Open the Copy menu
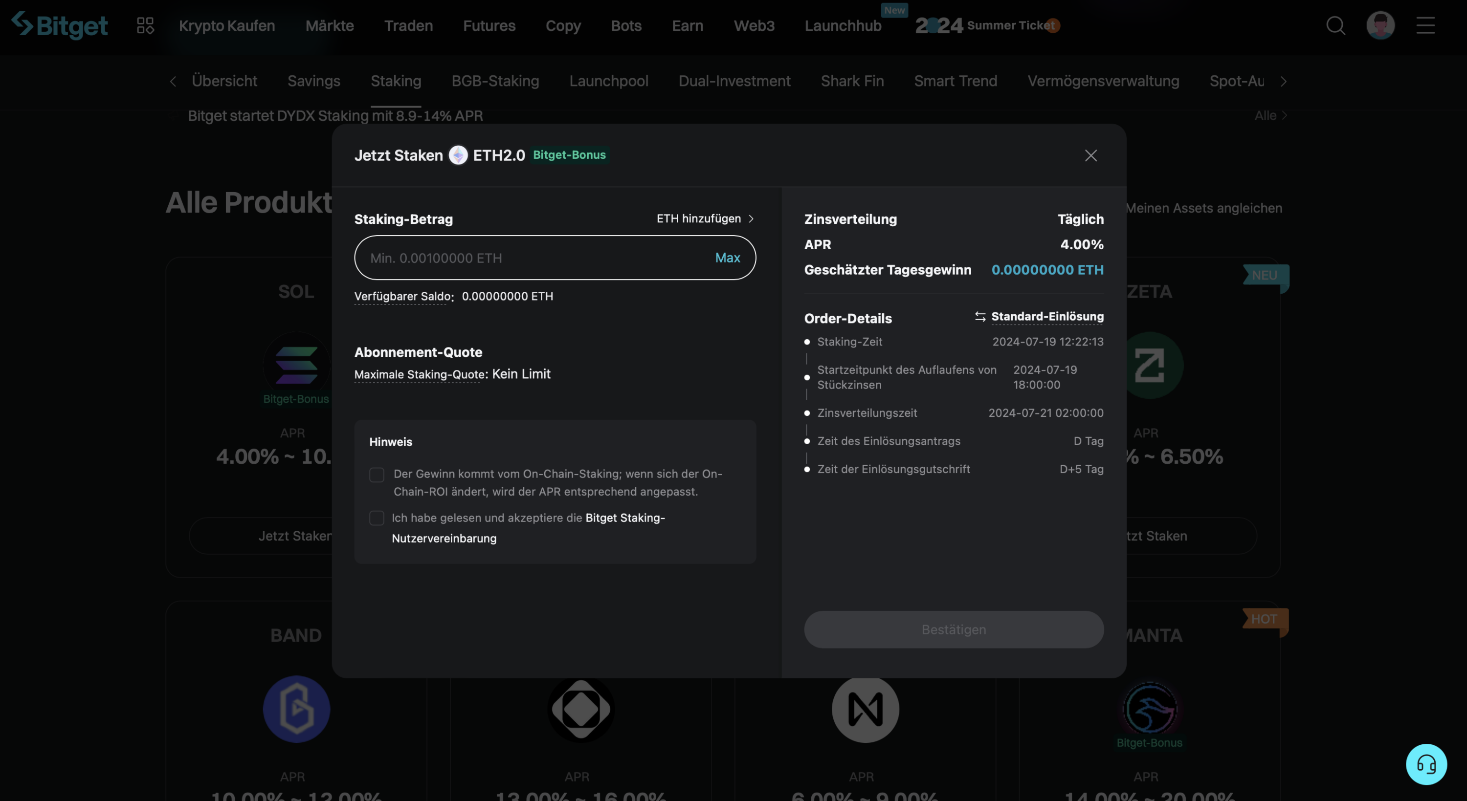 (x=563, y=25)
